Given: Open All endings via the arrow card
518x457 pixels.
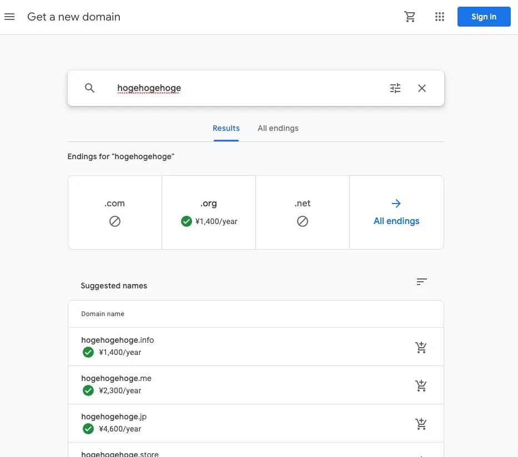Looking at the screenshot, I should coord(396,212).
